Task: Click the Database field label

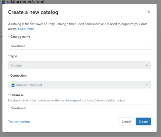Action: pyautogui.click(x=17, y=95)
